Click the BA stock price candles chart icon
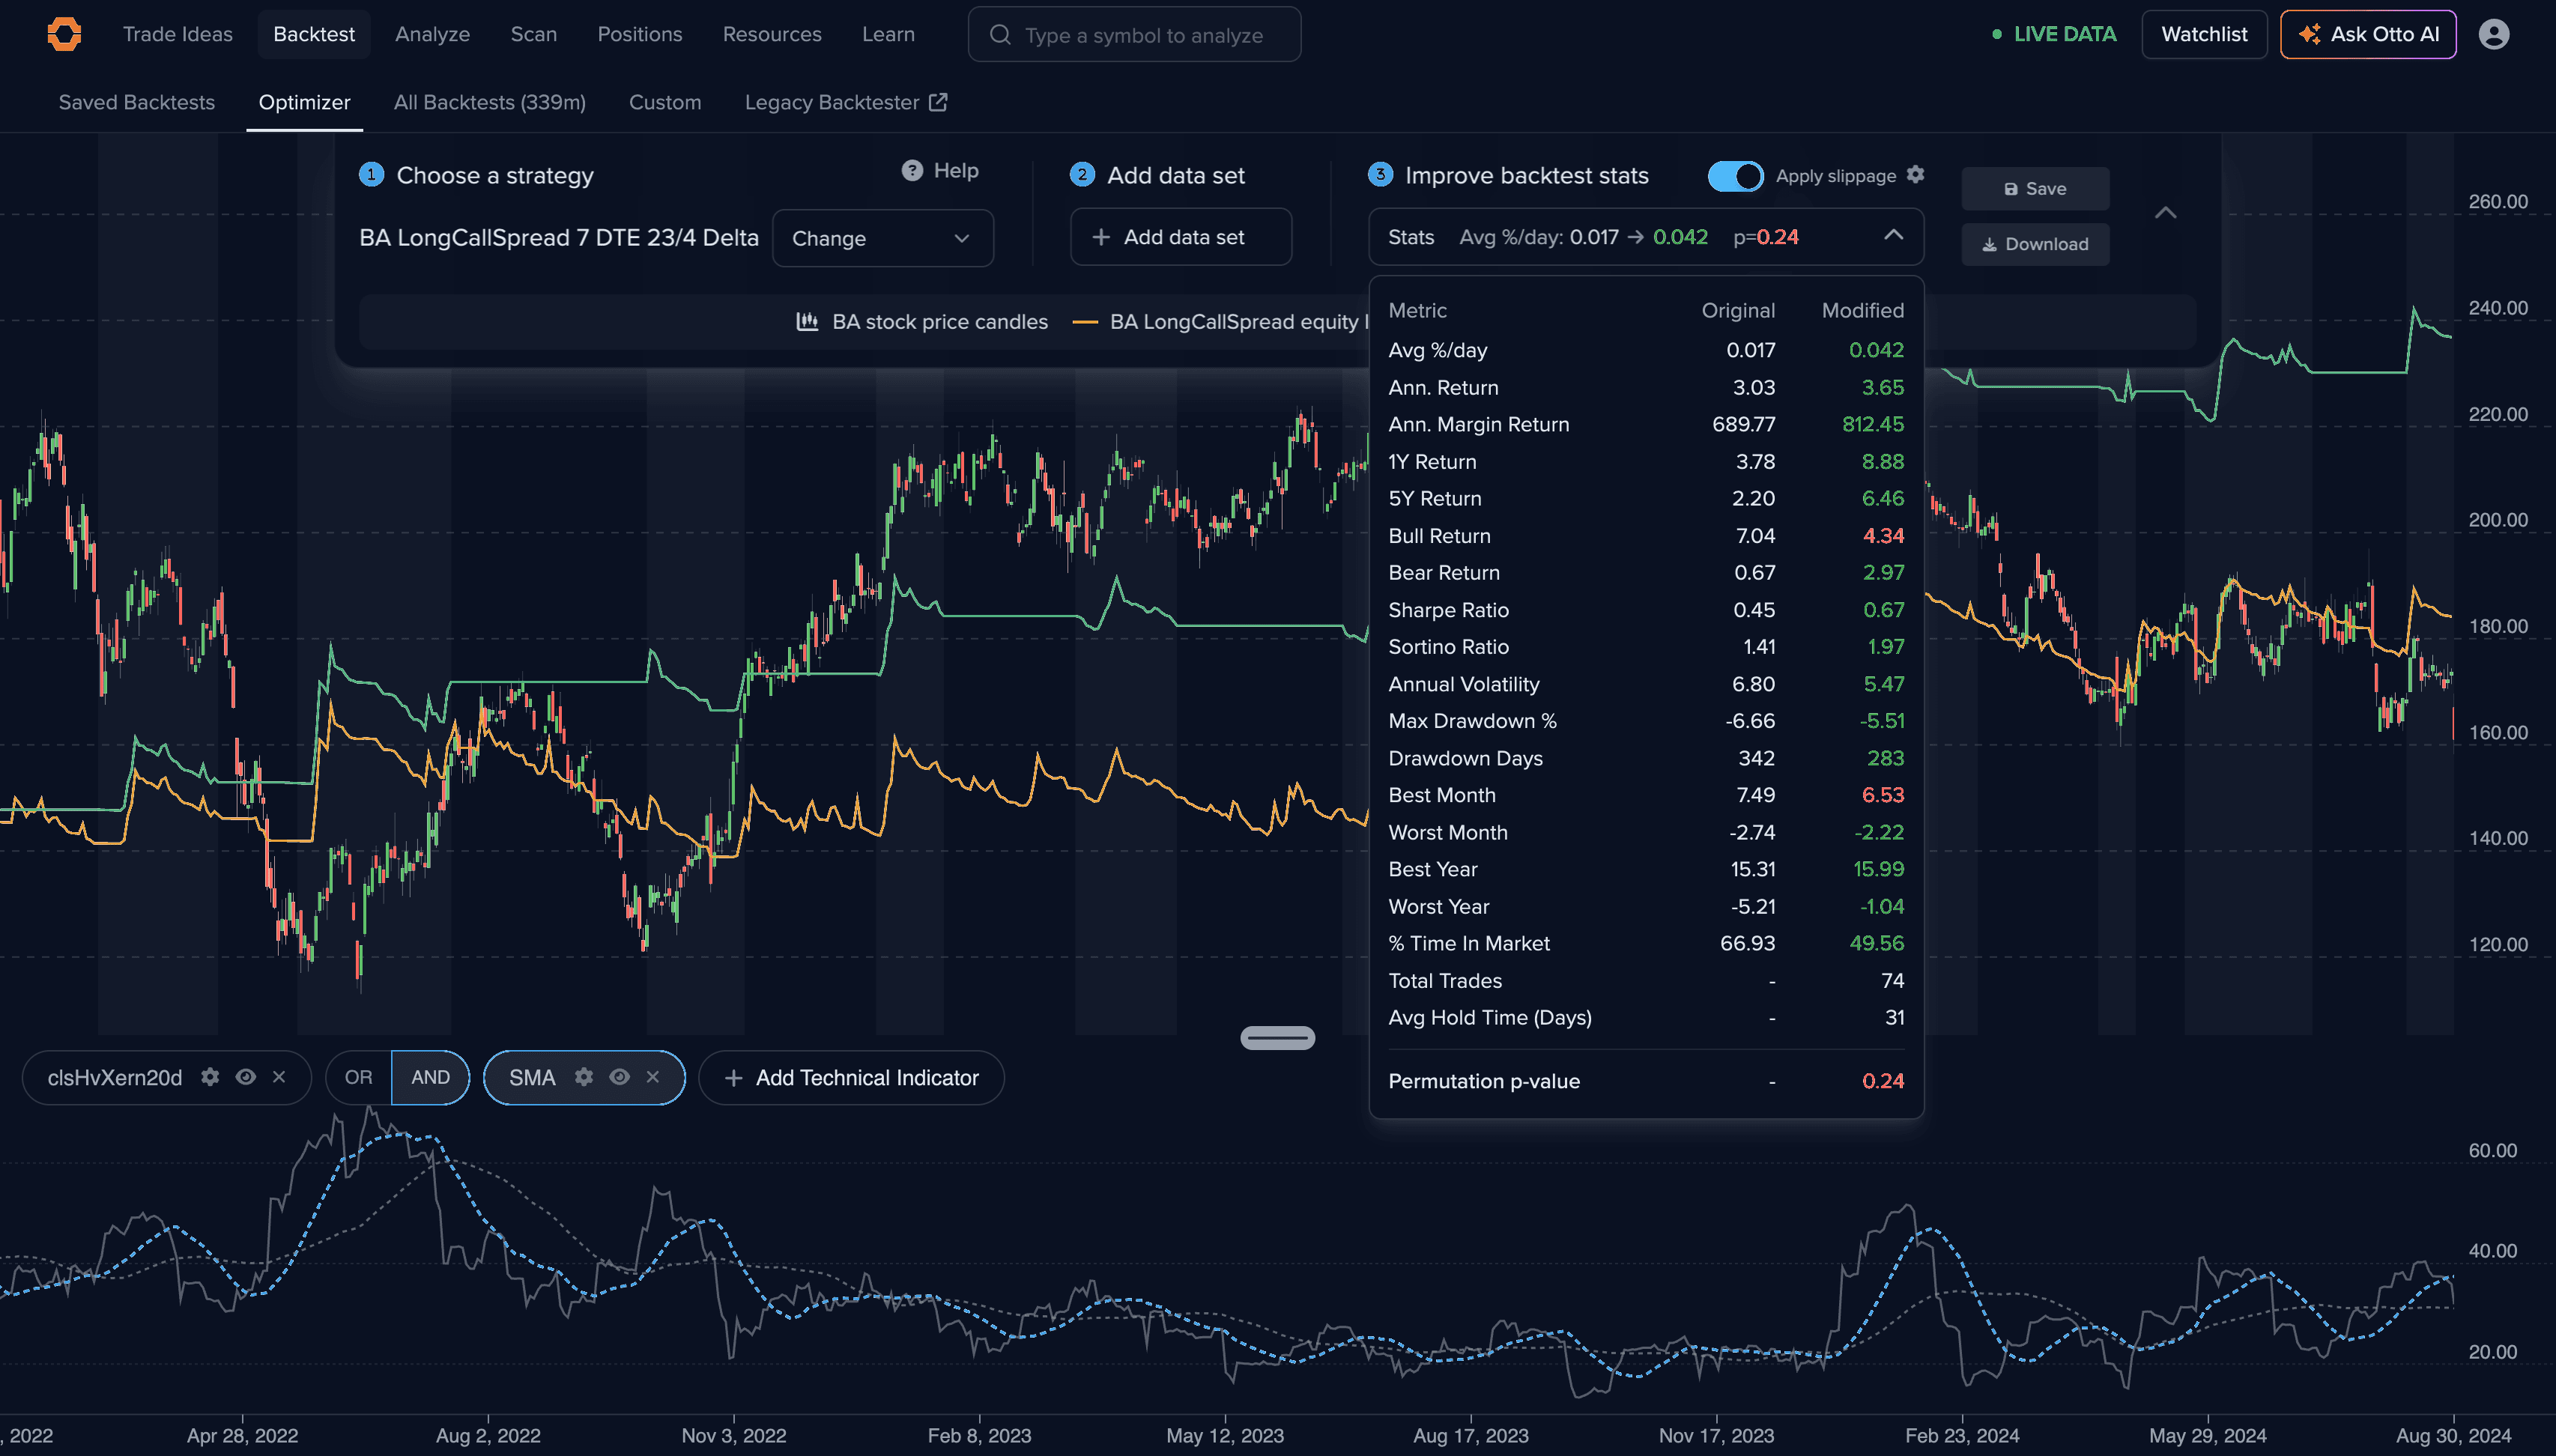 coord(806,321)
